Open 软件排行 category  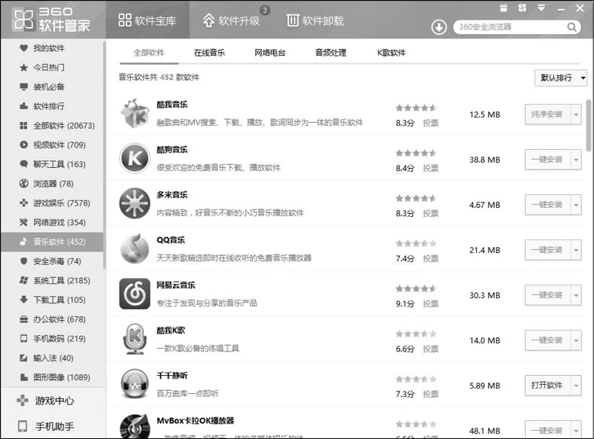pos(52,106)
